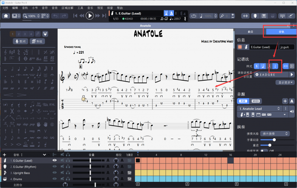Screen dimensions: 297x188
Task: Click the 歌词 (Lyrics) button
Action: click(20, 41)
